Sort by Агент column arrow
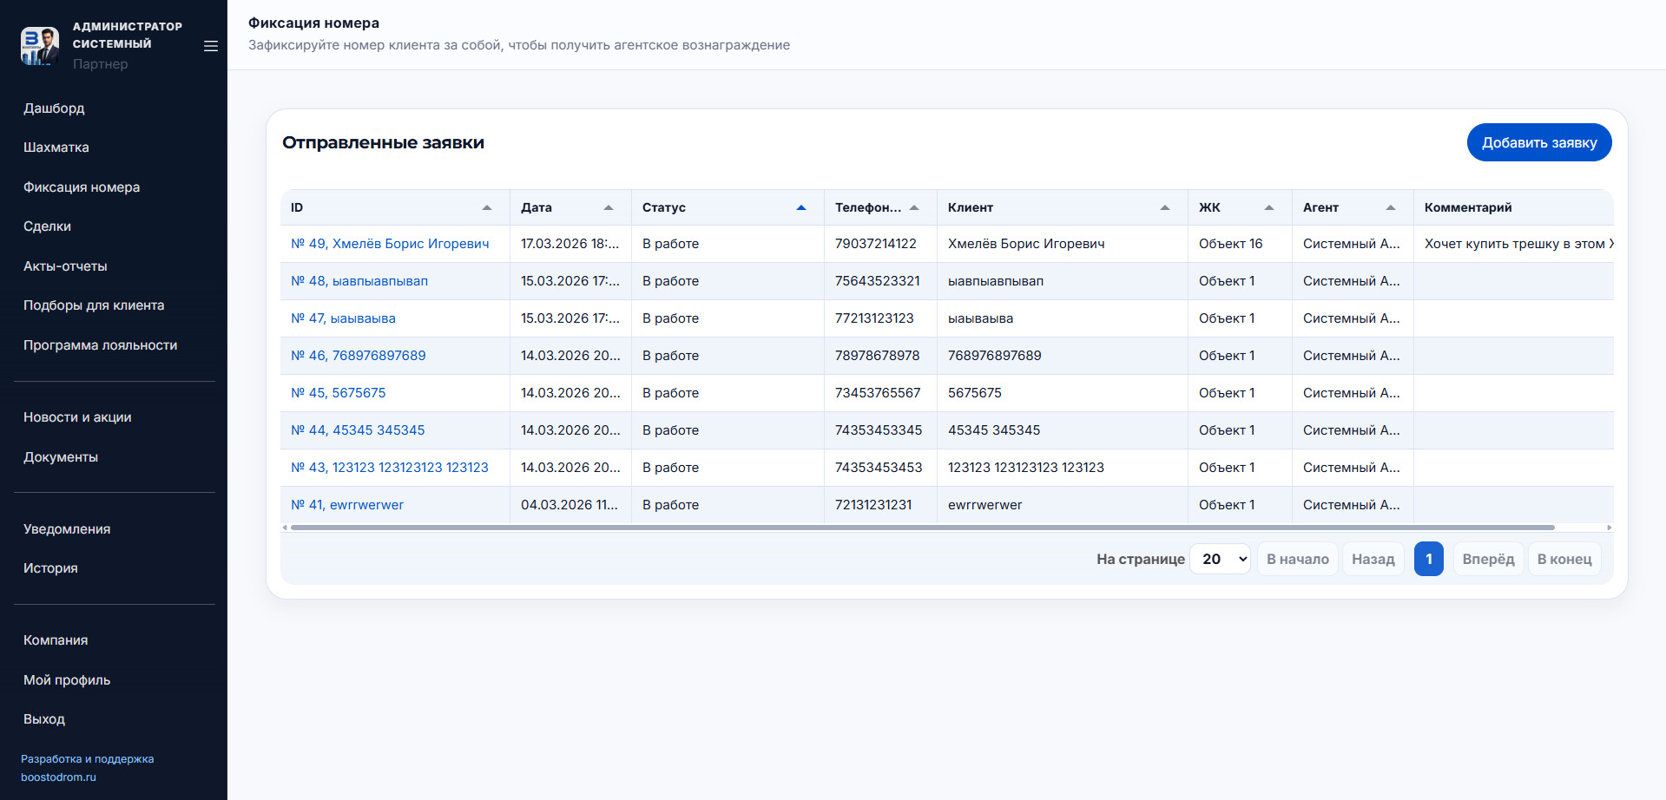 [1391, 208]
